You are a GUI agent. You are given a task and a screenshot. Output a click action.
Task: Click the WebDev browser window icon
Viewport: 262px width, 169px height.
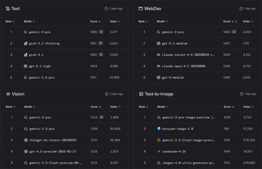[x=140, y=9]
